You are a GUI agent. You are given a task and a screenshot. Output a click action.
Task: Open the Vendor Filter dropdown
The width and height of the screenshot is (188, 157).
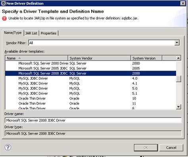177,43
